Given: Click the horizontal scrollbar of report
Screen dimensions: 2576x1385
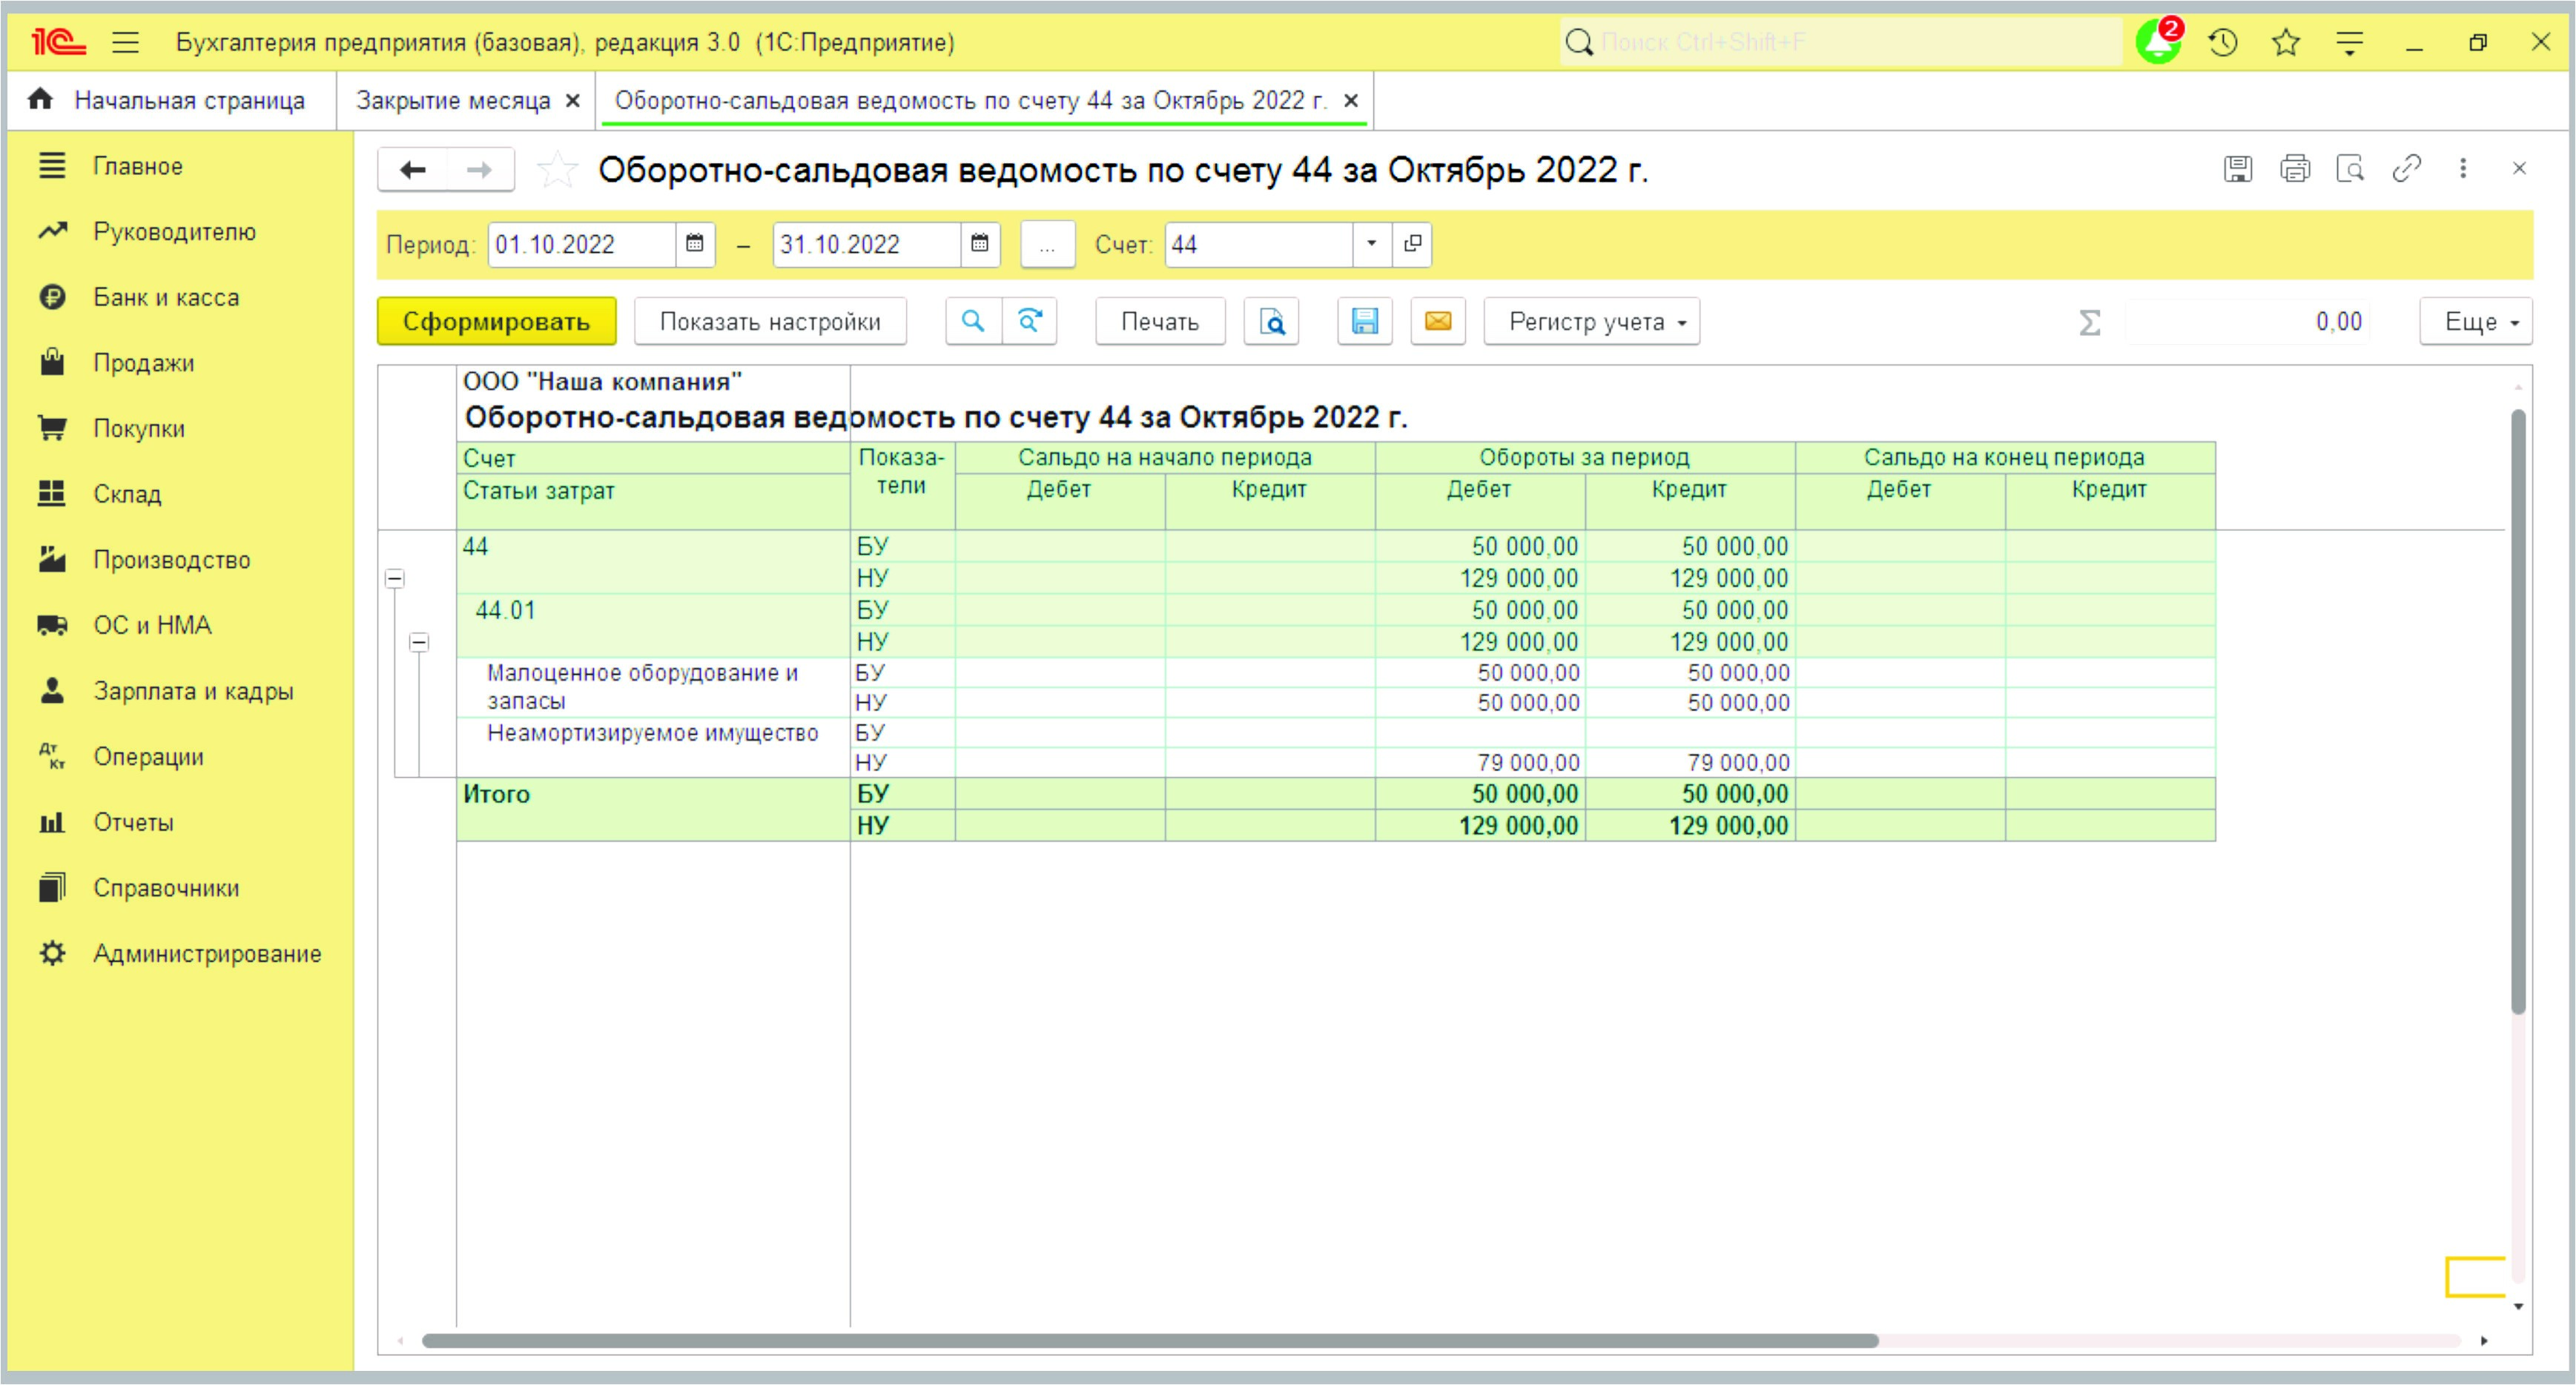Looking at the screenshot, I should pos(1150,1340).
